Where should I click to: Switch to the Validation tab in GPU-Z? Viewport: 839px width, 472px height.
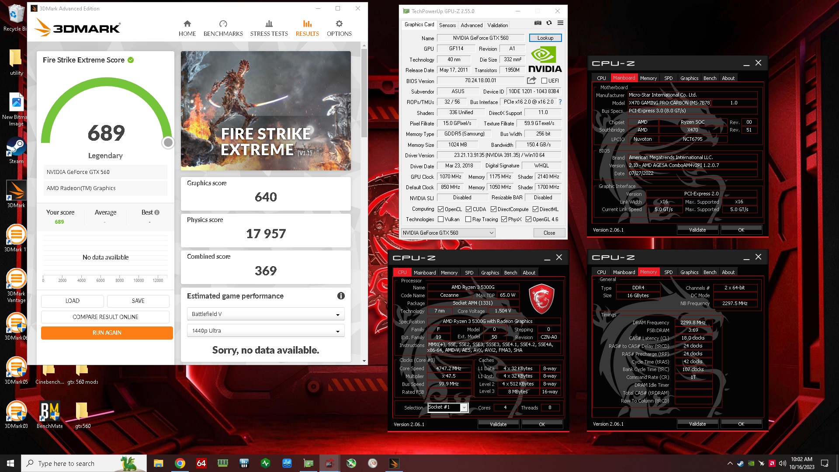click(x=498, y=25)
